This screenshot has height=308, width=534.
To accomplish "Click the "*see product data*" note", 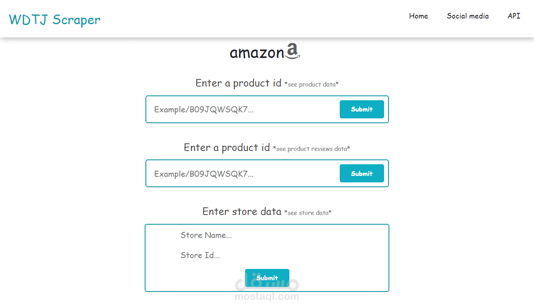I will [x=311, y=85].
